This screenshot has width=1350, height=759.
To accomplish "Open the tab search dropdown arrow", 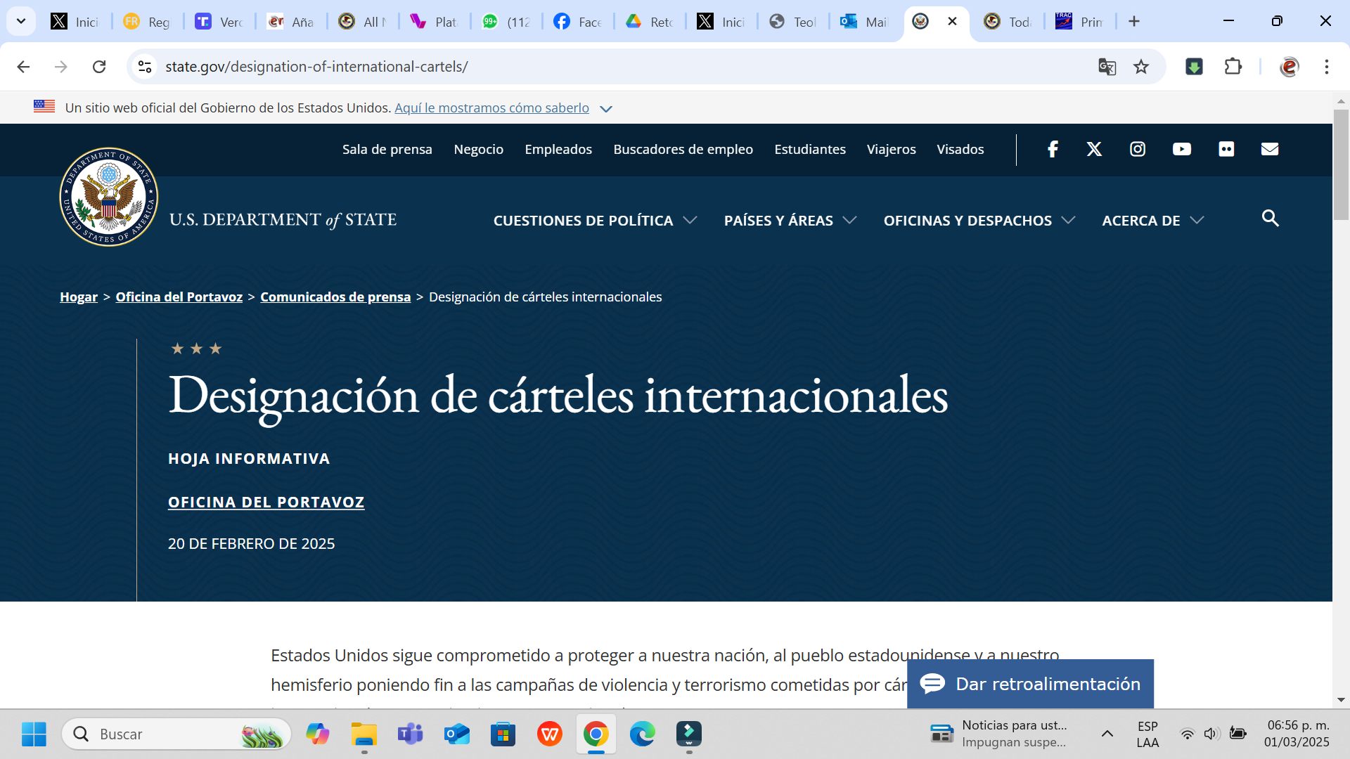I will point(21,21).
